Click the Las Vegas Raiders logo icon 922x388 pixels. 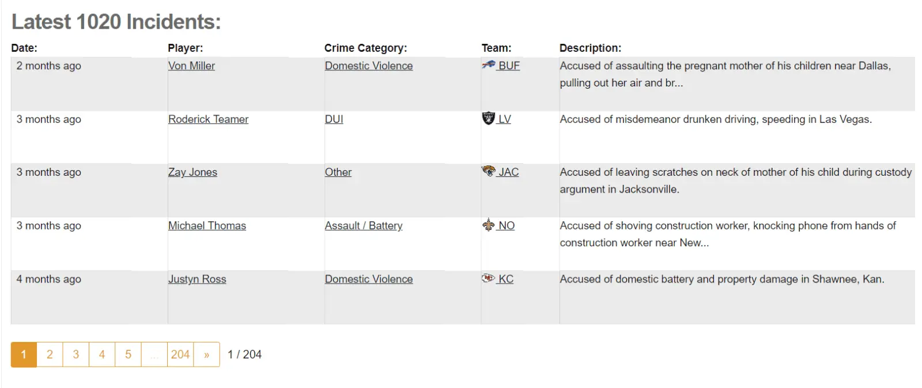488,118
